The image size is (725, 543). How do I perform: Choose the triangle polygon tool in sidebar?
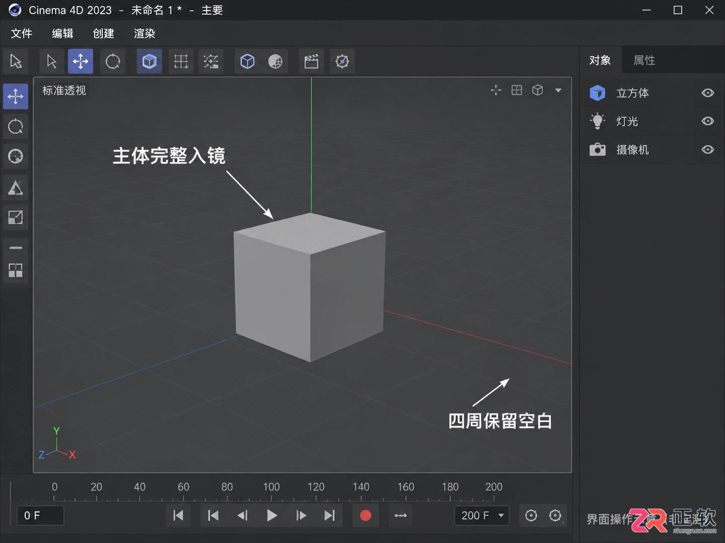16,188
